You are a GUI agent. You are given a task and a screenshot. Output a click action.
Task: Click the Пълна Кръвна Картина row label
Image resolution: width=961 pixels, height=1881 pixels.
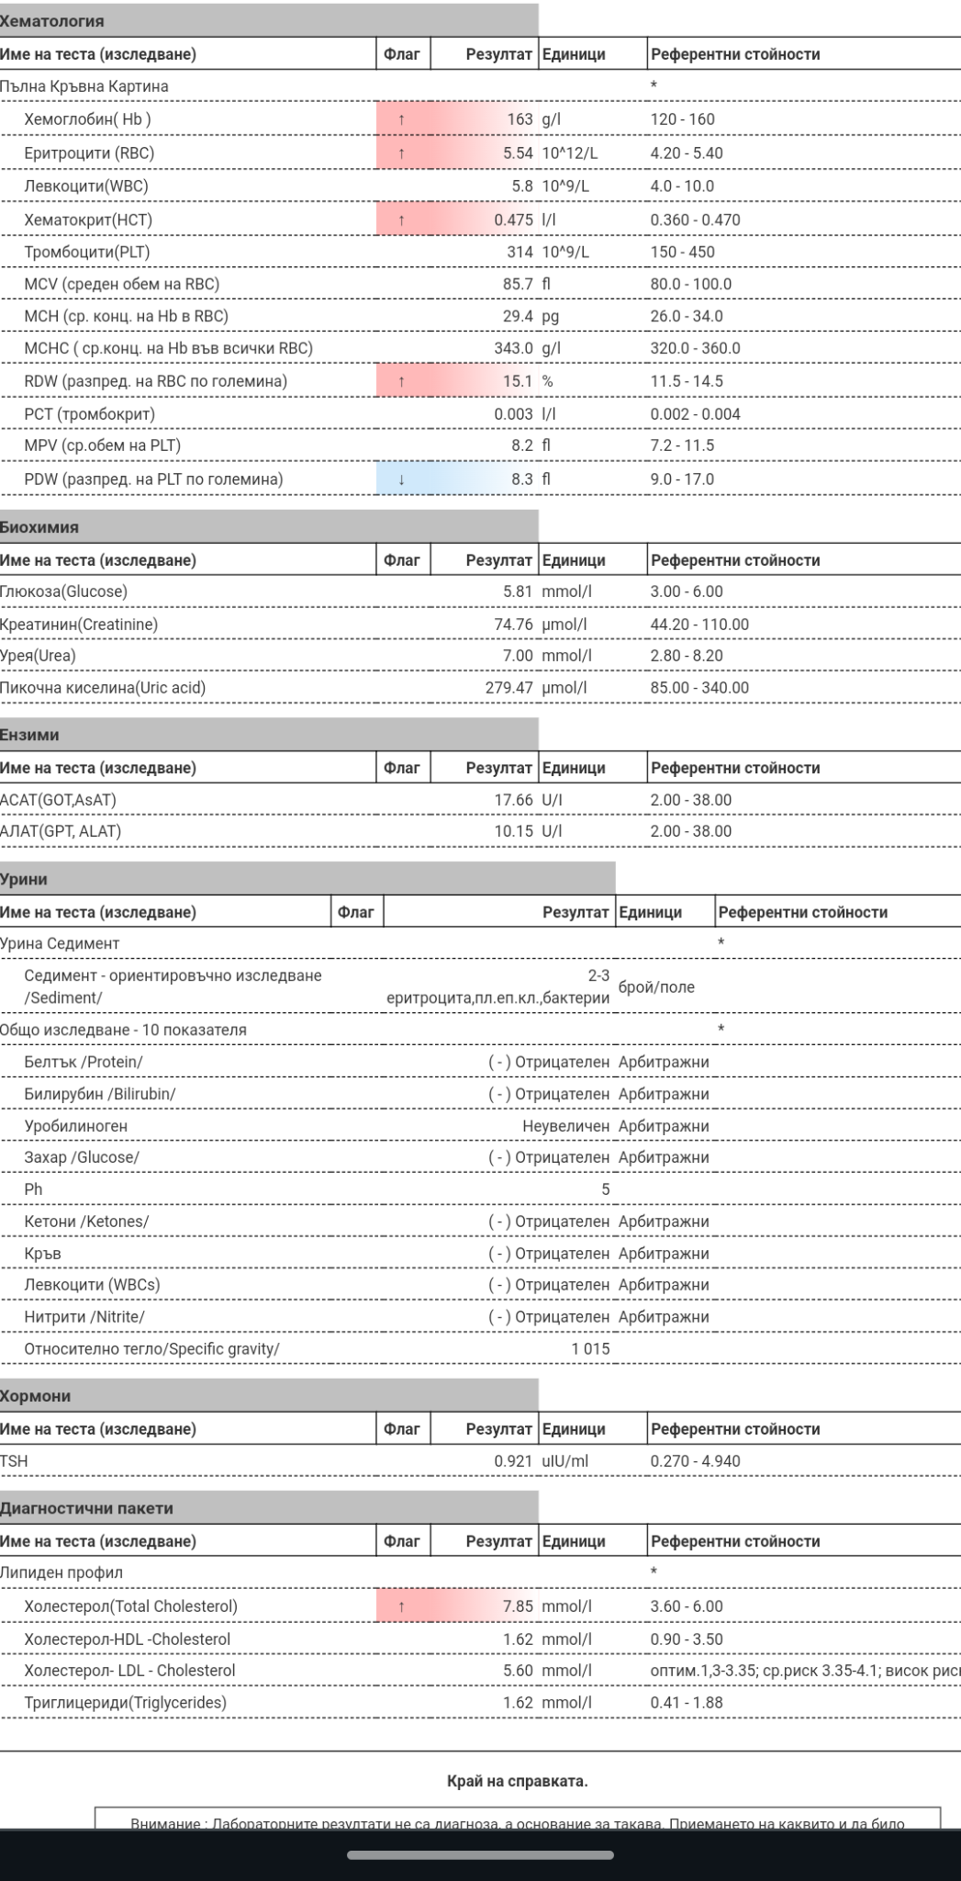84,86
